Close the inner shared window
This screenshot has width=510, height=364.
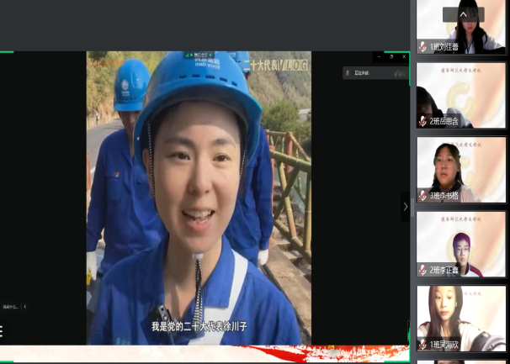pyautogui.click(x=402, y=57)
